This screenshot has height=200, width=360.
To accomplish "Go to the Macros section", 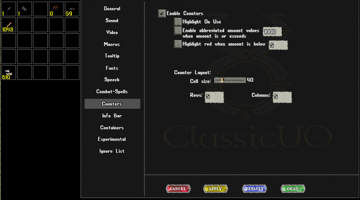I will click(x=112, y=44).
